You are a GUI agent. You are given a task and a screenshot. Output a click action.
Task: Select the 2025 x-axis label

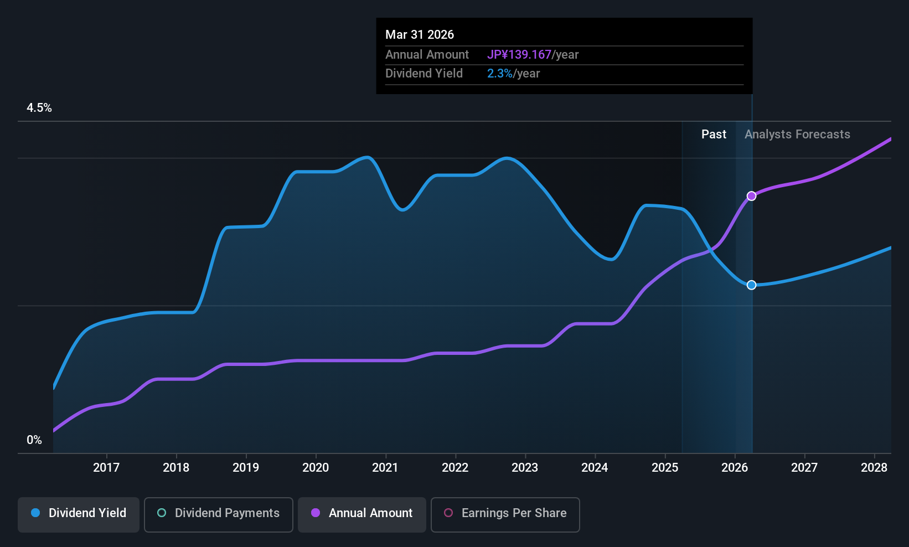[x=665, y=467]
